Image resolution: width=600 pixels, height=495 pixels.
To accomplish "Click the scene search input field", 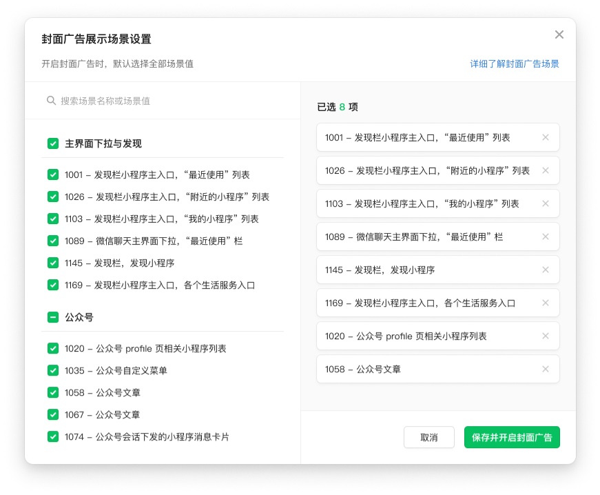I will 138,101.
